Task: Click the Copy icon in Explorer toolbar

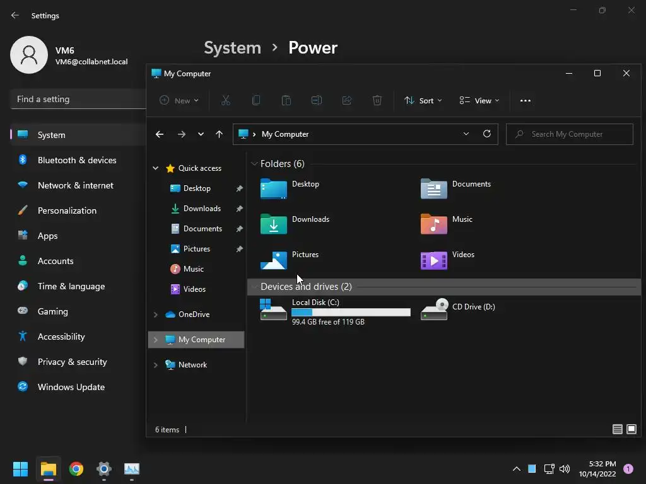Action: point(256,100)
